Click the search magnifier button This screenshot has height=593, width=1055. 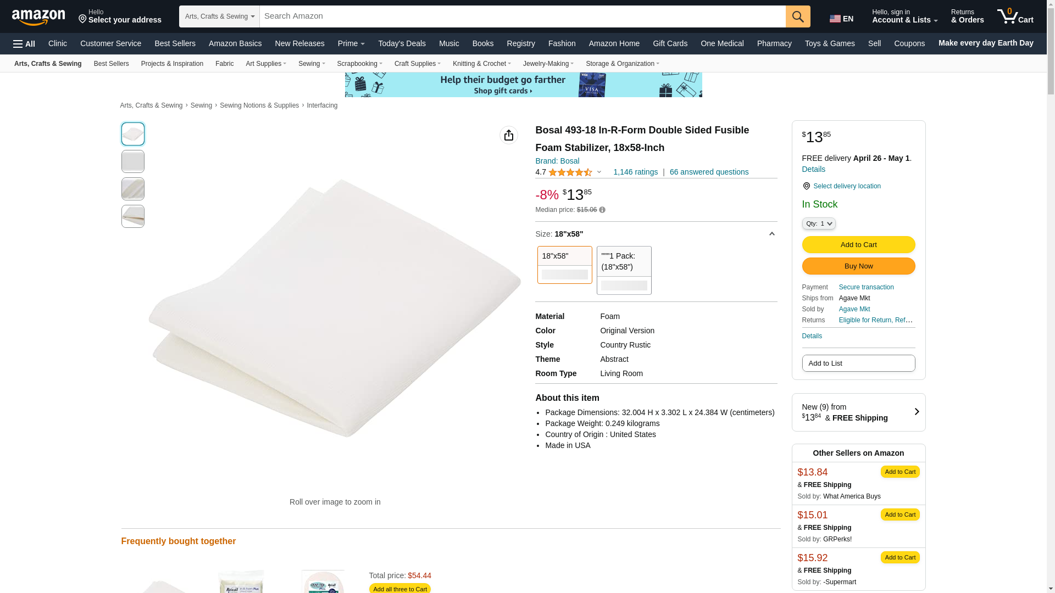tap(798, 16)
